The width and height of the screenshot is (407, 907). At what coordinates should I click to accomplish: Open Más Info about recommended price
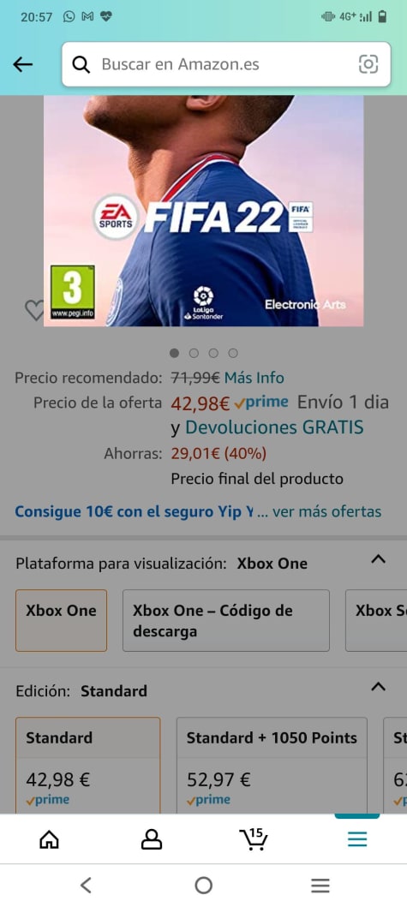254,378
